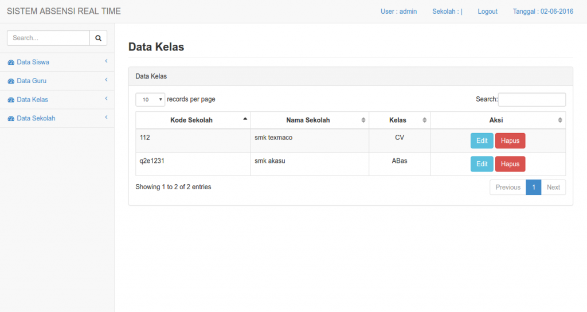Screen dimensions: 587x312
Task: Edit the smk texmaco row
Action: (x=482, y=141)
